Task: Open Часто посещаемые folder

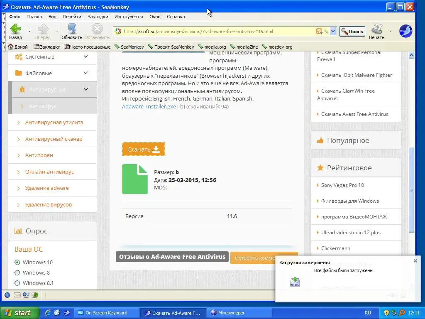Action: coord(87,47)
